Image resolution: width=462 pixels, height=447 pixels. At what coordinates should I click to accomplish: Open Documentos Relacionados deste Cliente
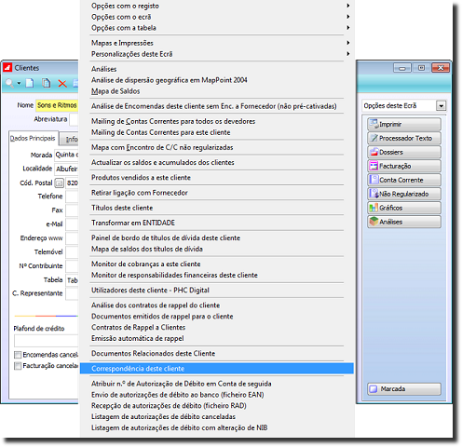217,354
